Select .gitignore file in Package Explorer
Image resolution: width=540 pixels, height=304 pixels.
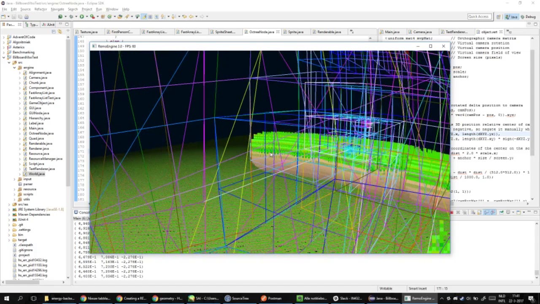[25, 250]
